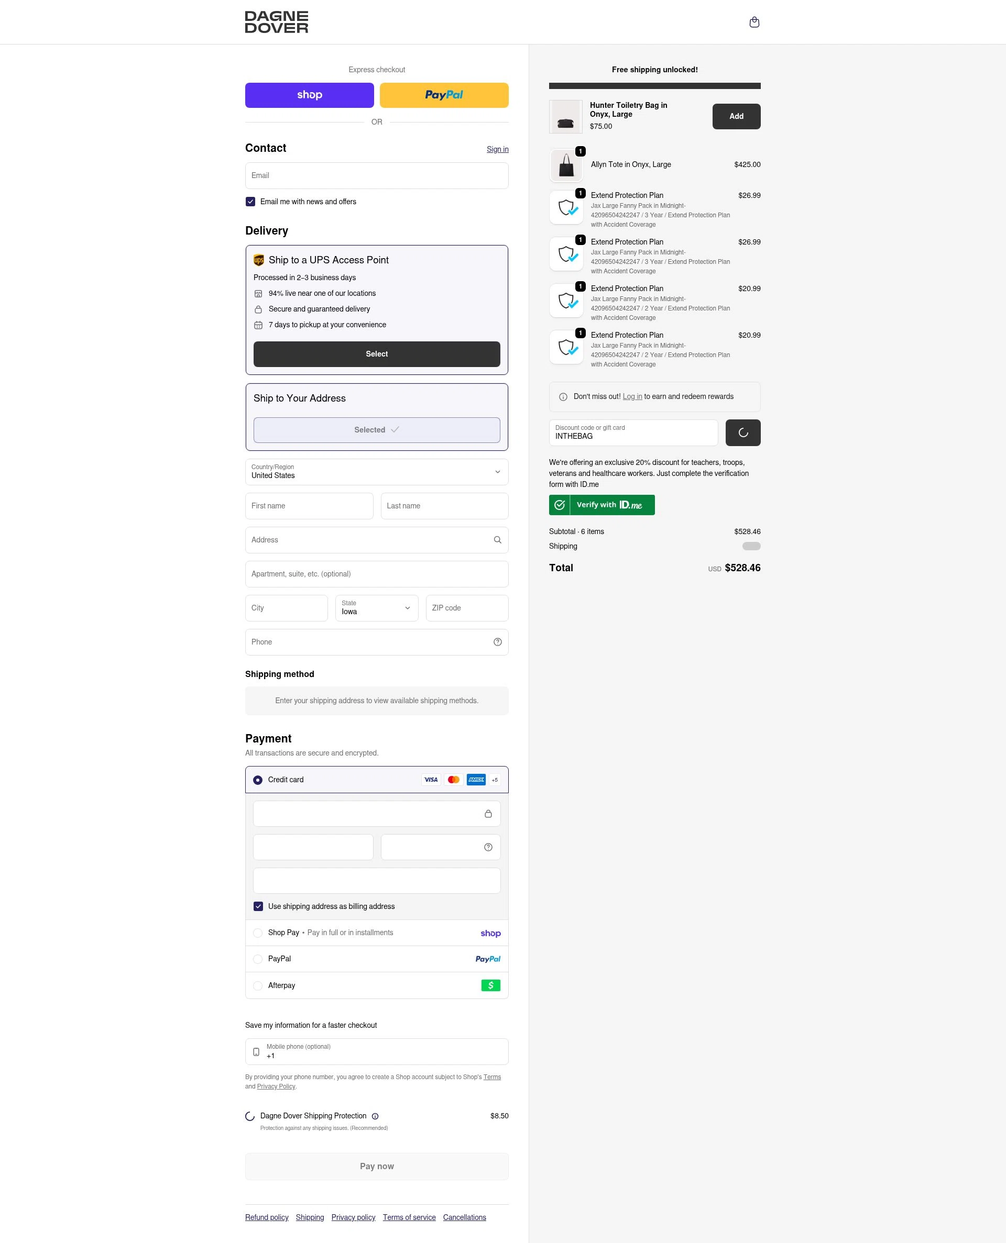The width and height of the screenshot is (1006, 1243).
Task: Click the search icon in Address field
Action: [x=497, y=540]
